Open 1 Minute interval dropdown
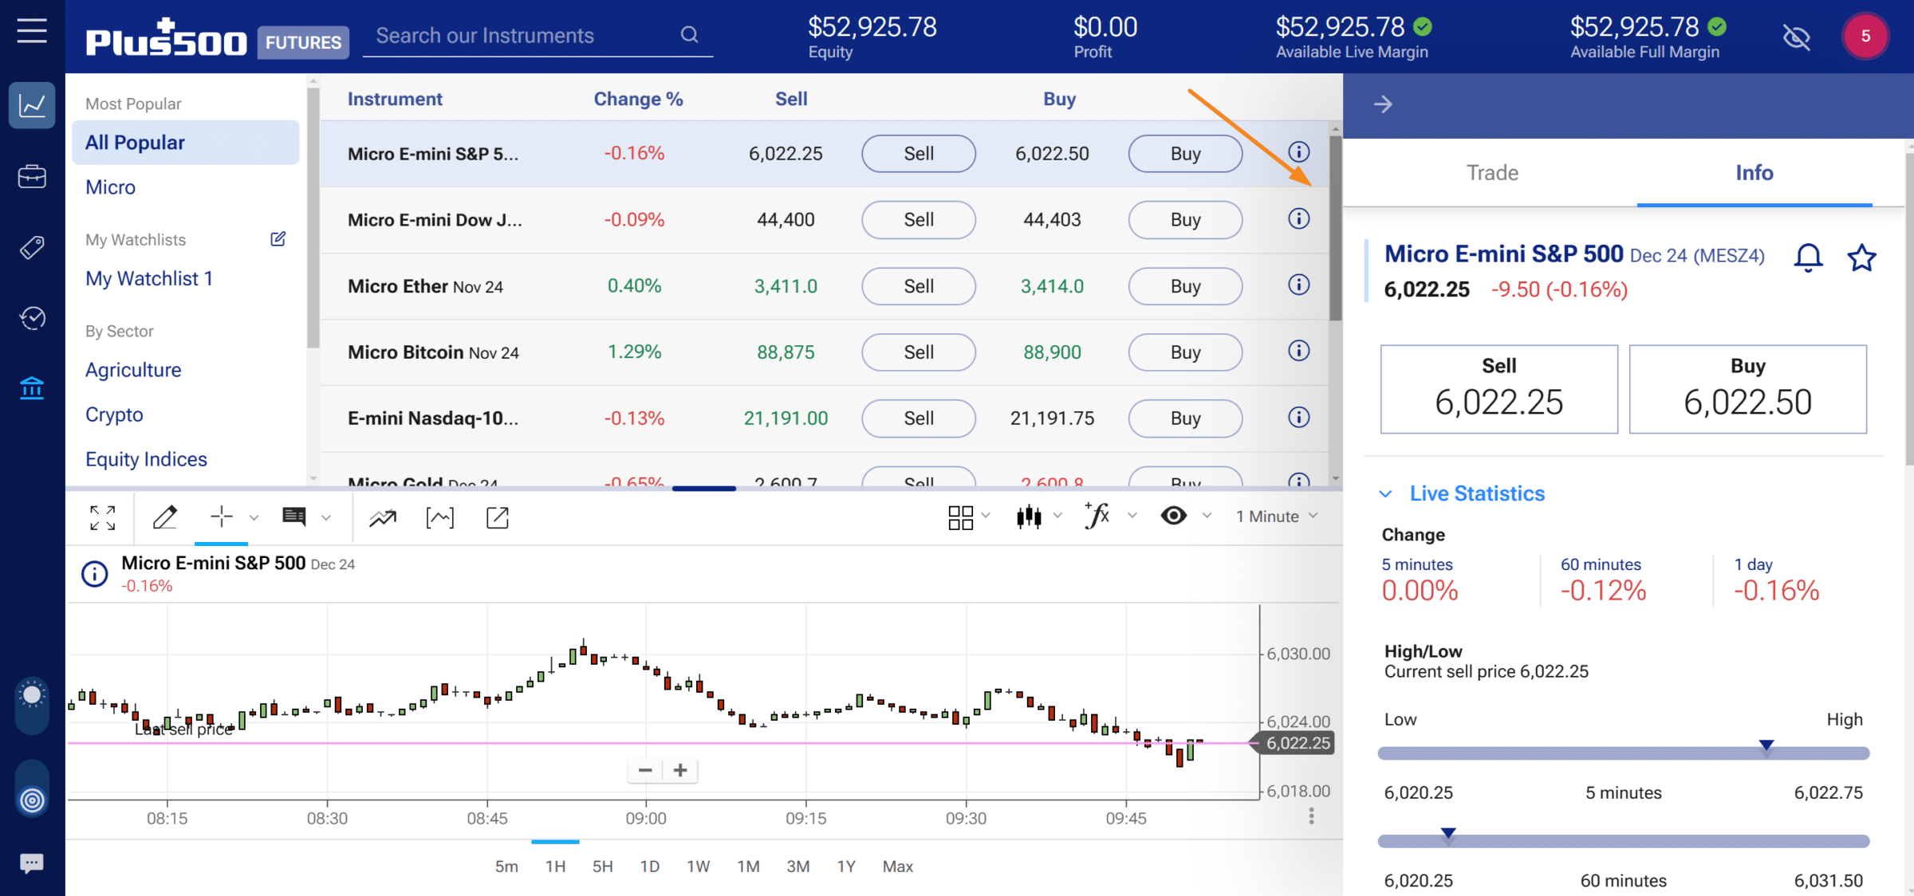Screen dimensions: 1914x896 coord(1276,517)
